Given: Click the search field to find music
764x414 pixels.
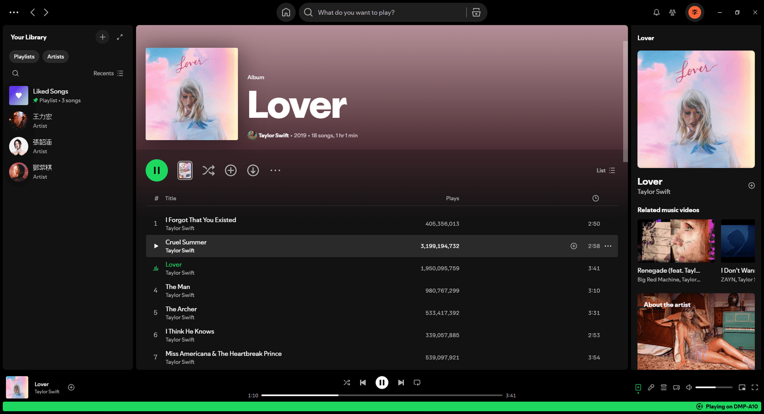Looking at the screenshot, I should (382, 12).
